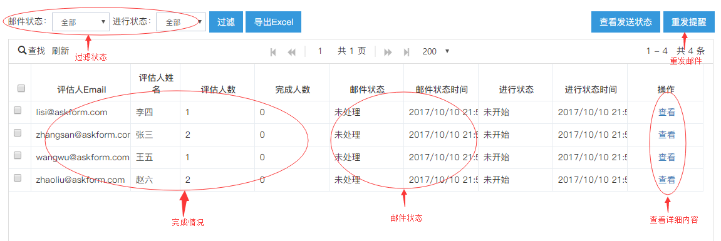Click the name cell 王五
Screen dimensions: 721x241
pos(156,157)
